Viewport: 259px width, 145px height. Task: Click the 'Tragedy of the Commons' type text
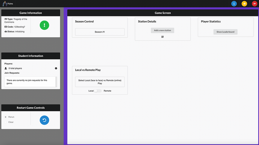[16, 21]
